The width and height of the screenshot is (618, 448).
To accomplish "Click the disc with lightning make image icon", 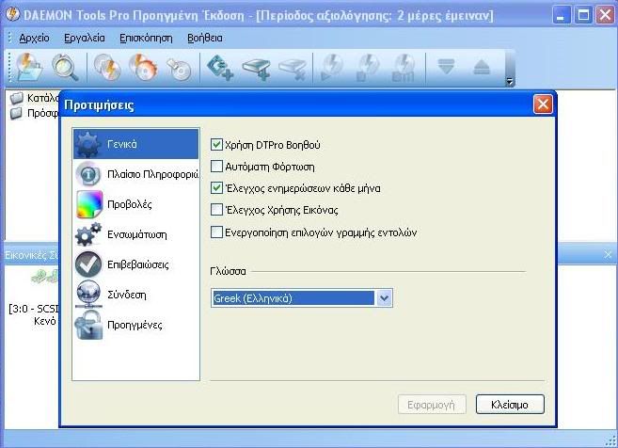I will pos(107,68).
